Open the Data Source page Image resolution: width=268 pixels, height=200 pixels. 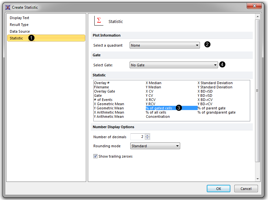[20, 31]
